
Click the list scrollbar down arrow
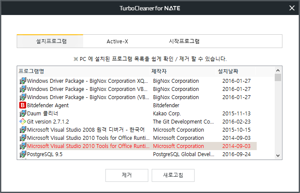click(x=278, y=155)
